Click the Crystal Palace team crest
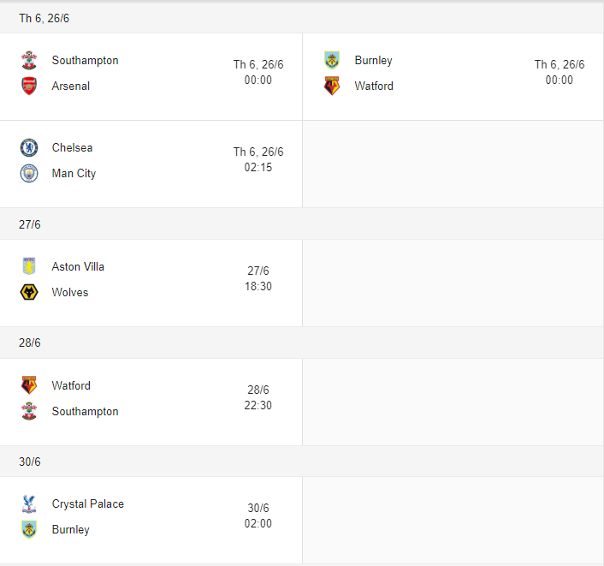The image size is (604, 566). (29, 503)
